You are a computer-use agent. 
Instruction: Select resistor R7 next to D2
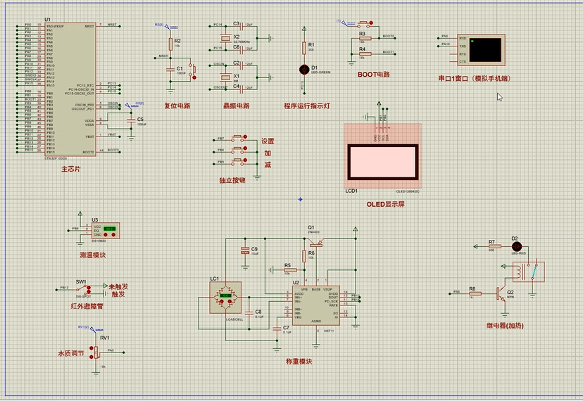[x=495, y=246]
